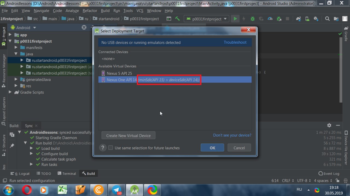
Task: Click the Opera browser icon on taskbar
Action: [x=27, y=190]
